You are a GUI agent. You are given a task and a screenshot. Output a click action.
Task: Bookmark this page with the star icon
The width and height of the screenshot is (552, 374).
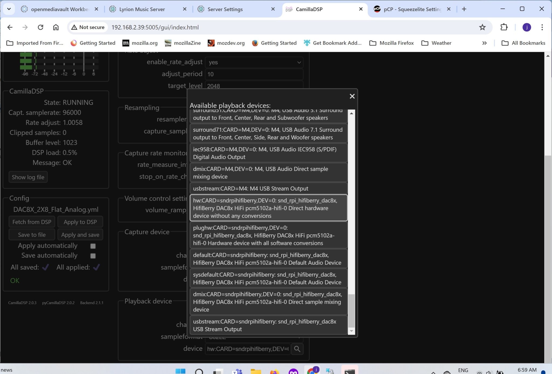click(x=482, y=27)
